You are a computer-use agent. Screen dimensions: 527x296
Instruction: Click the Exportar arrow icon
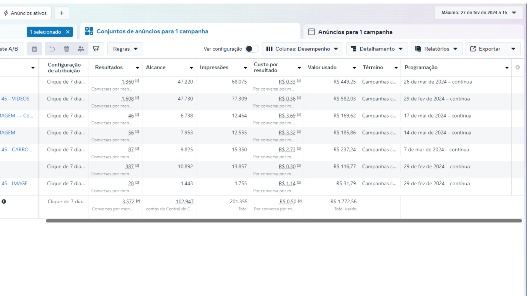tap(473, 49)
